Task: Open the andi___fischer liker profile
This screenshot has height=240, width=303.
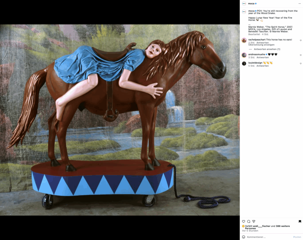Action: (262, 226)
